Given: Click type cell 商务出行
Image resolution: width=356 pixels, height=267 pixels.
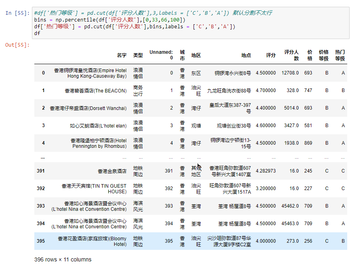Looking at the screenshot, I should click(x=138, y=91).
